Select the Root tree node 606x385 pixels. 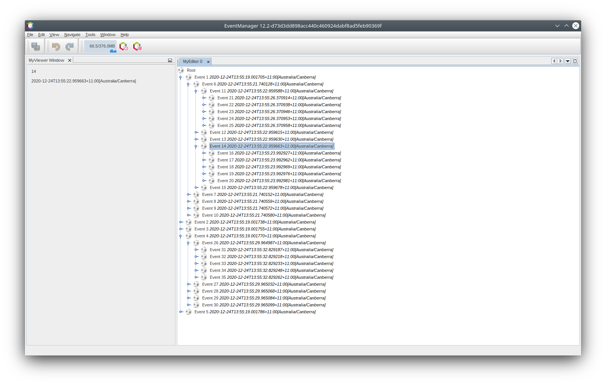click(191, 70)
